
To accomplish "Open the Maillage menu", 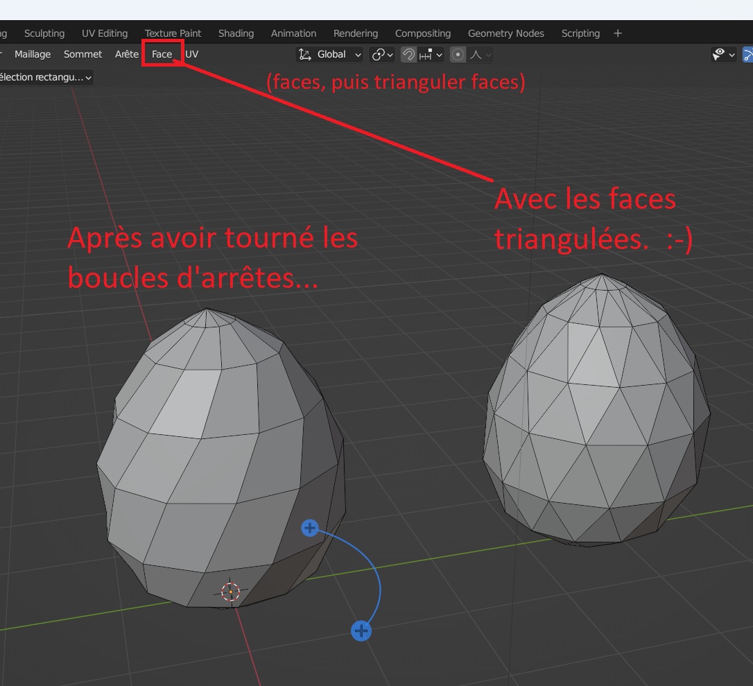I will click(33, 54).
